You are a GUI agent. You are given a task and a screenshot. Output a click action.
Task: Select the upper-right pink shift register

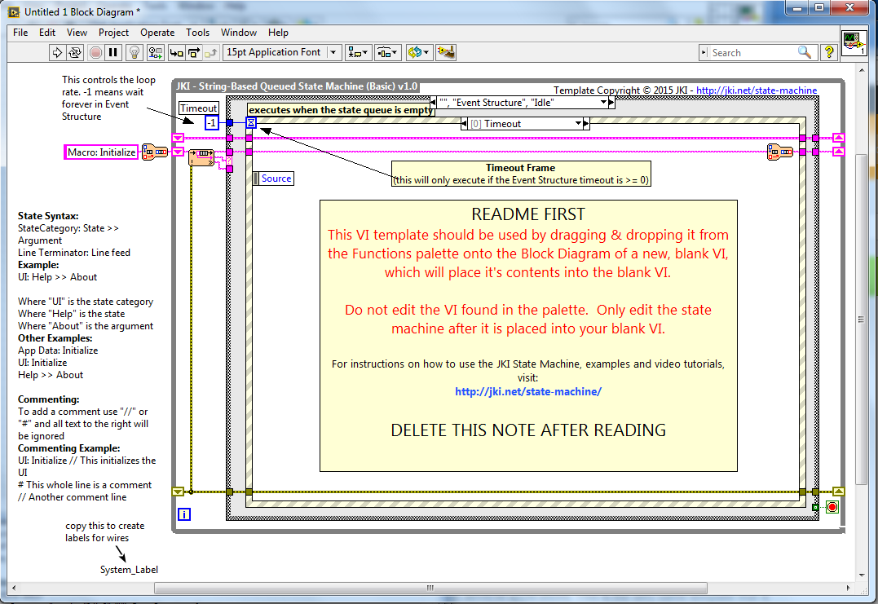838,138
